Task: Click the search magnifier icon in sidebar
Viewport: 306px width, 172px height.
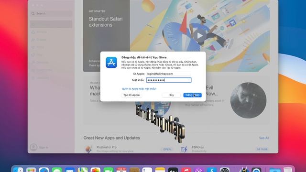Action: click(33, 13)
